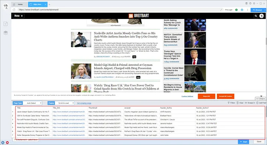
Task: Select the Entertainment - Latest News sheet tab
Action: 26,139
